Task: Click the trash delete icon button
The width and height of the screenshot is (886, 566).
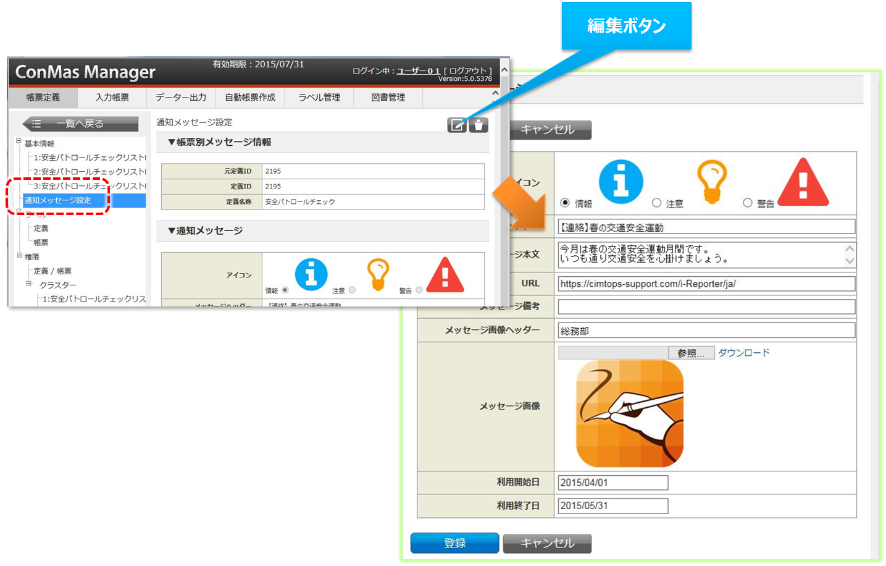Action: [x=479, y=125]
